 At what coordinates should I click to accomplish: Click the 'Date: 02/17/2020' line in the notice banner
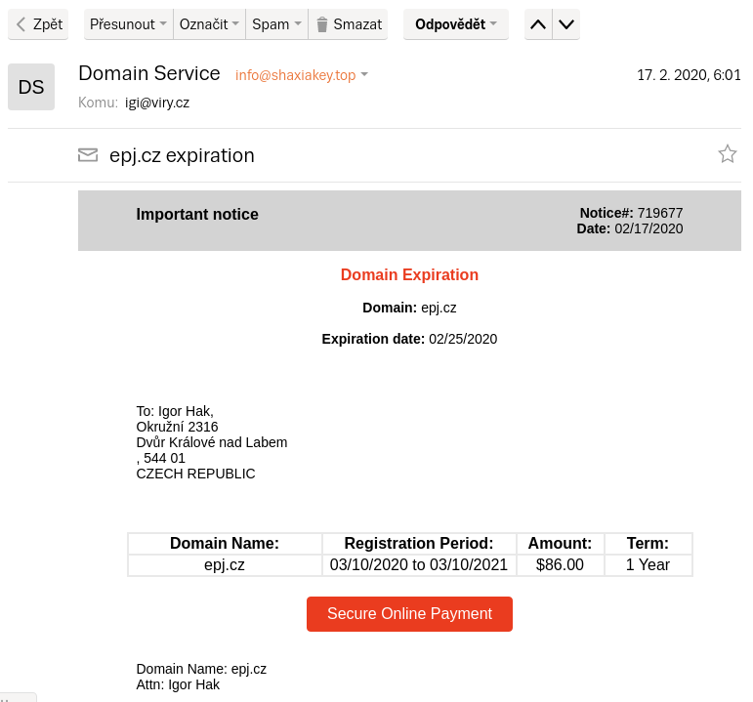click(630, 228)
